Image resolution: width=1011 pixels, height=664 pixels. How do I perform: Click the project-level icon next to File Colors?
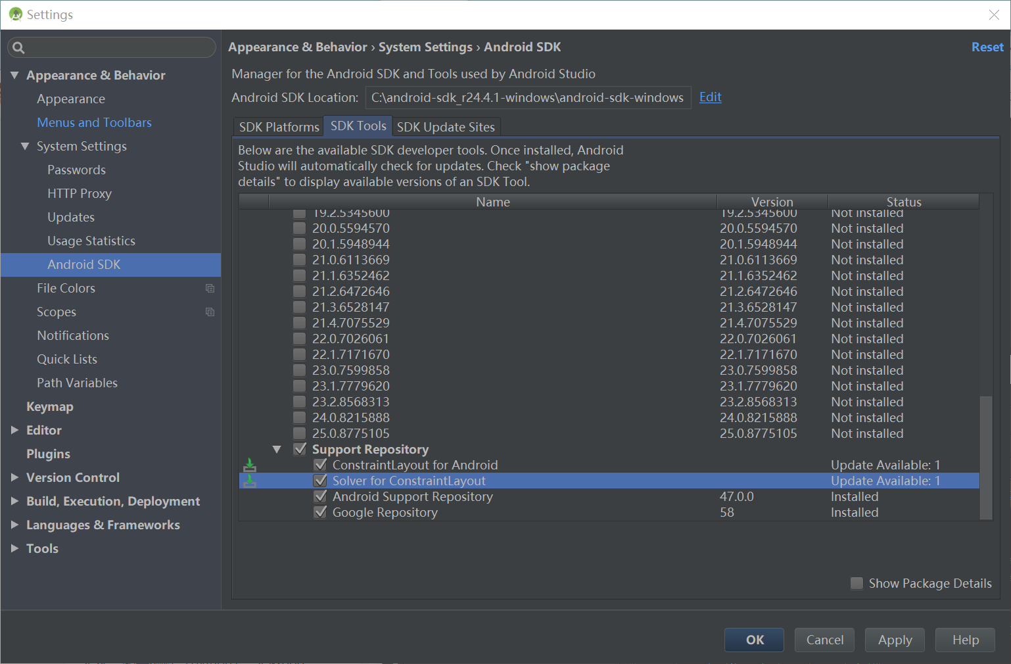click(x=210, y=289)
